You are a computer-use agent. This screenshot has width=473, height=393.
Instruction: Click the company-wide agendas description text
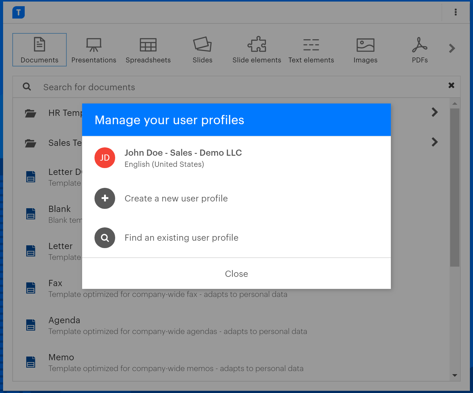click(x=178, y=332)
